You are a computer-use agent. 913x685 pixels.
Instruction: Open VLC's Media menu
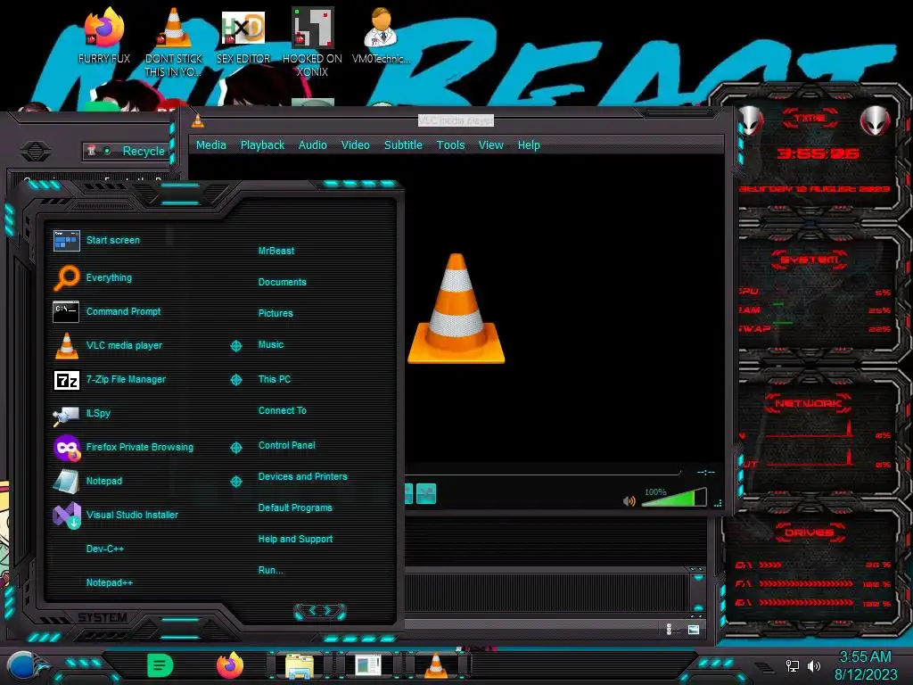pyautogui.click(x=210, y=145)
